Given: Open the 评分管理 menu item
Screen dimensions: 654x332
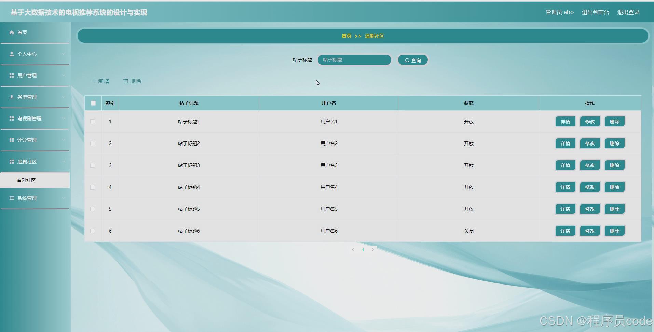Looking at the screenshot, I should click(35, 140).
